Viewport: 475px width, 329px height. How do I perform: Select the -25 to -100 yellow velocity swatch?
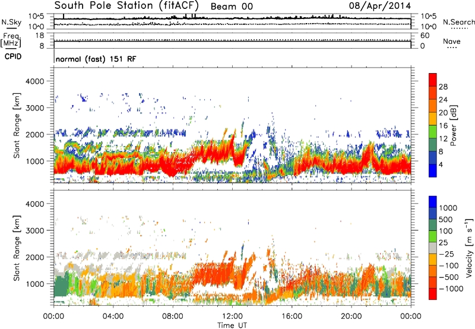(x=433, y=260)
